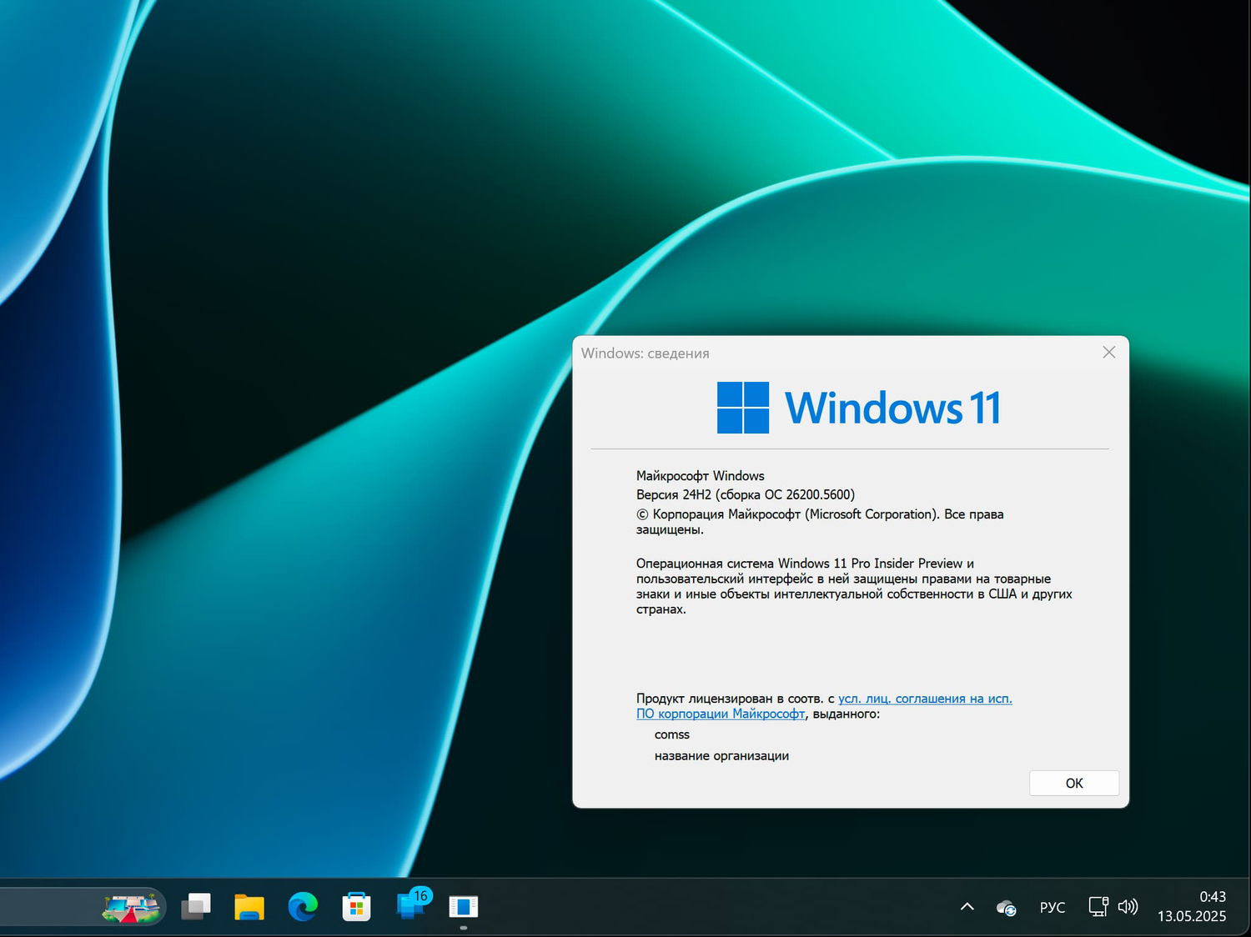The height and width of the screenshot is (937, 1251).
Task: Open the Microsoft license agreement link
Action: (924, 699)
